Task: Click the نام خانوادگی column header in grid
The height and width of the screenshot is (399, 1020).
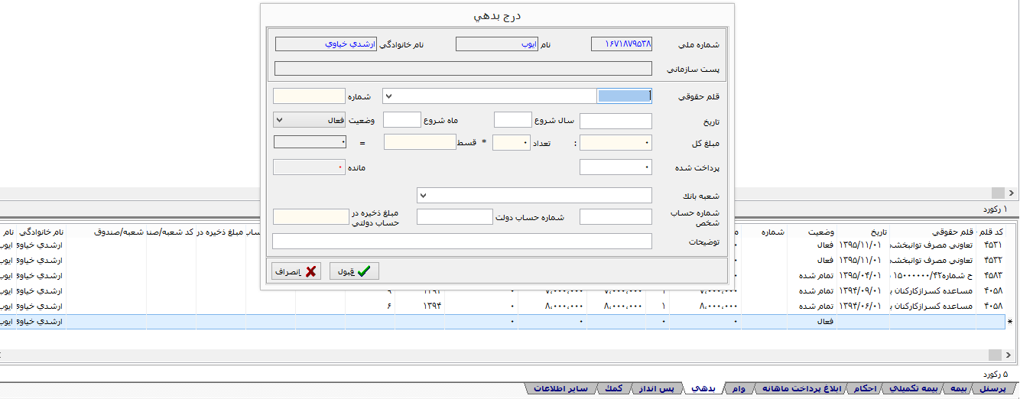Action: coord(41,231)
